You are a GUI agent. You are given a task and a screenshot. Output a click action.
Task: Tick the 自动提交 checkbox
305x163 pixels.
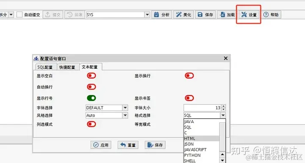click(19, 14)
